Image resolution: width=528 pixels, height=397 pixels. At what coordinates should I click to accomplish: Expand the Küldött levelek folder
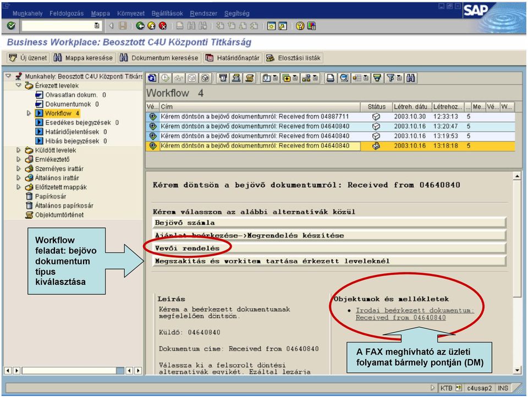click(19, 150)
